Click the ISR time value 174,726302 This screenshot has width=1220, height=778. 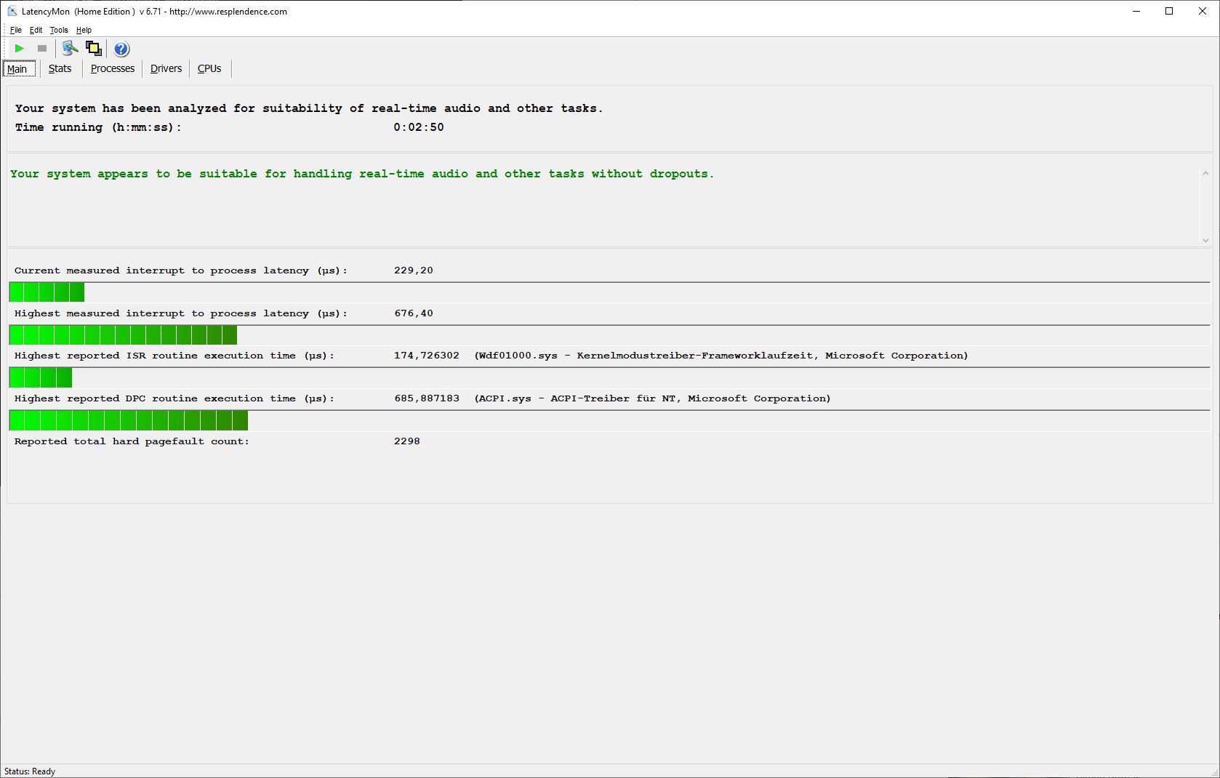coord(427,356)
